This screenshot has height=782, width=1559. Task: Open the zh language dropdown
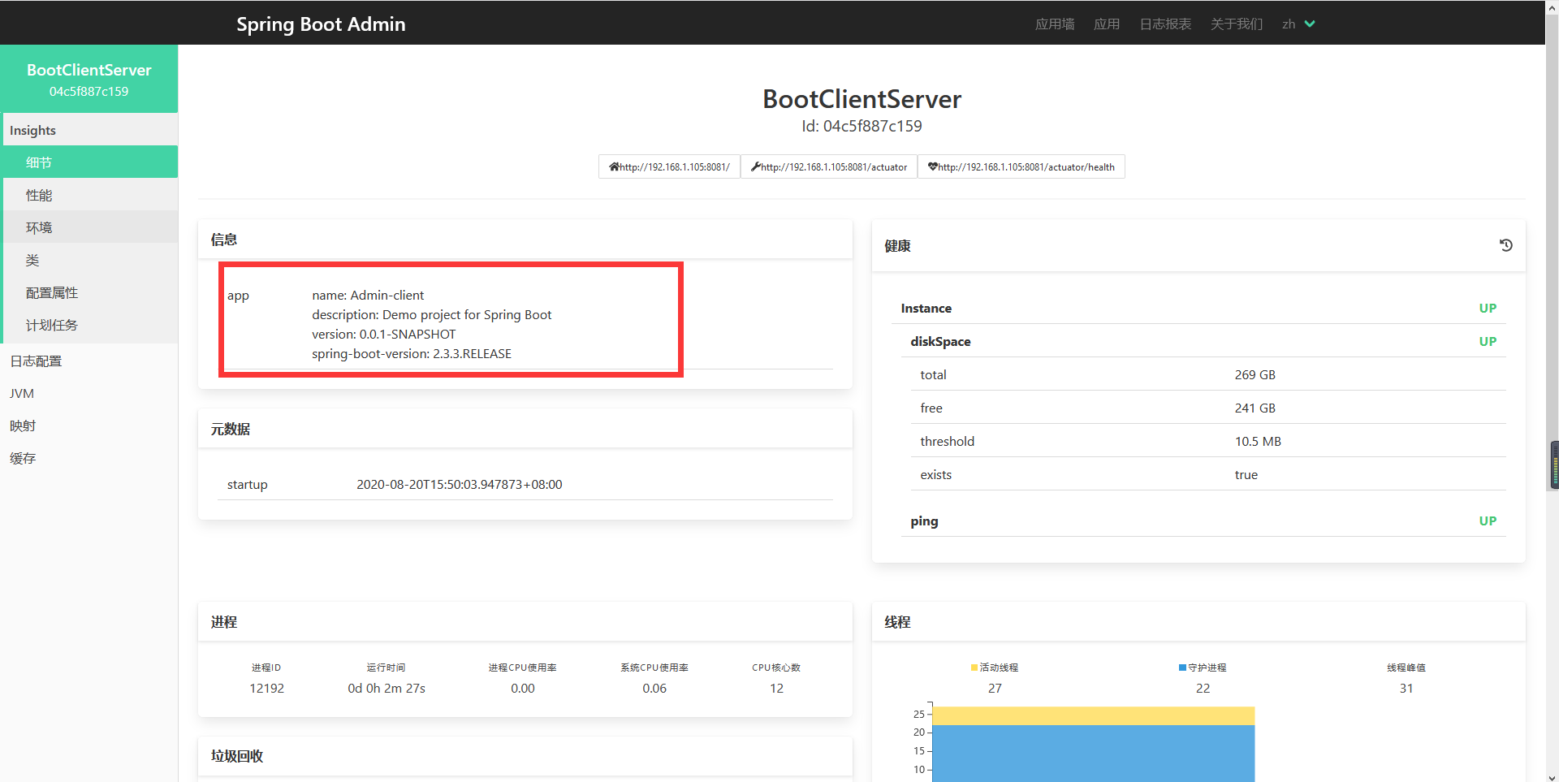coord(1298,24)
